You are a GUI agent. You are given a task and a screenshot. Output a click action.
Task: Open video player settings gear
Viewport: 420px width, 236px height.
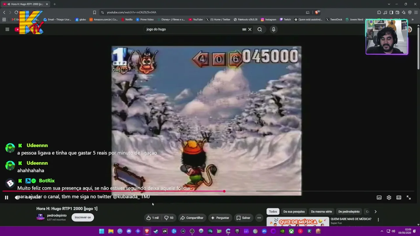pos(389,197)
